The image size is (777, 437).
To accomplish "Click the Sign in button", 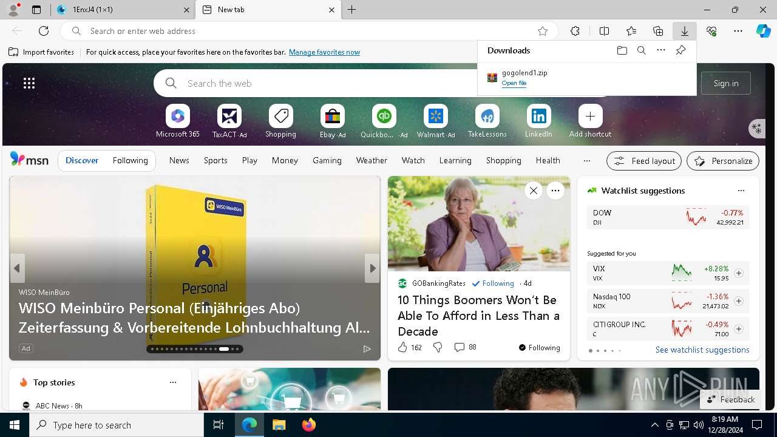I will point(726,83).
